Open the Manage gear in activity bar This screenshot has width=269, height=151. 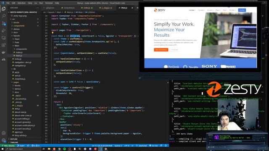coord(3,141)
